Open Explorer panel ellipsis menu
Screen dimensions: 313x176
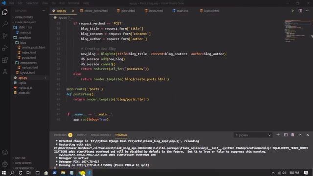[x=44, y=11]
